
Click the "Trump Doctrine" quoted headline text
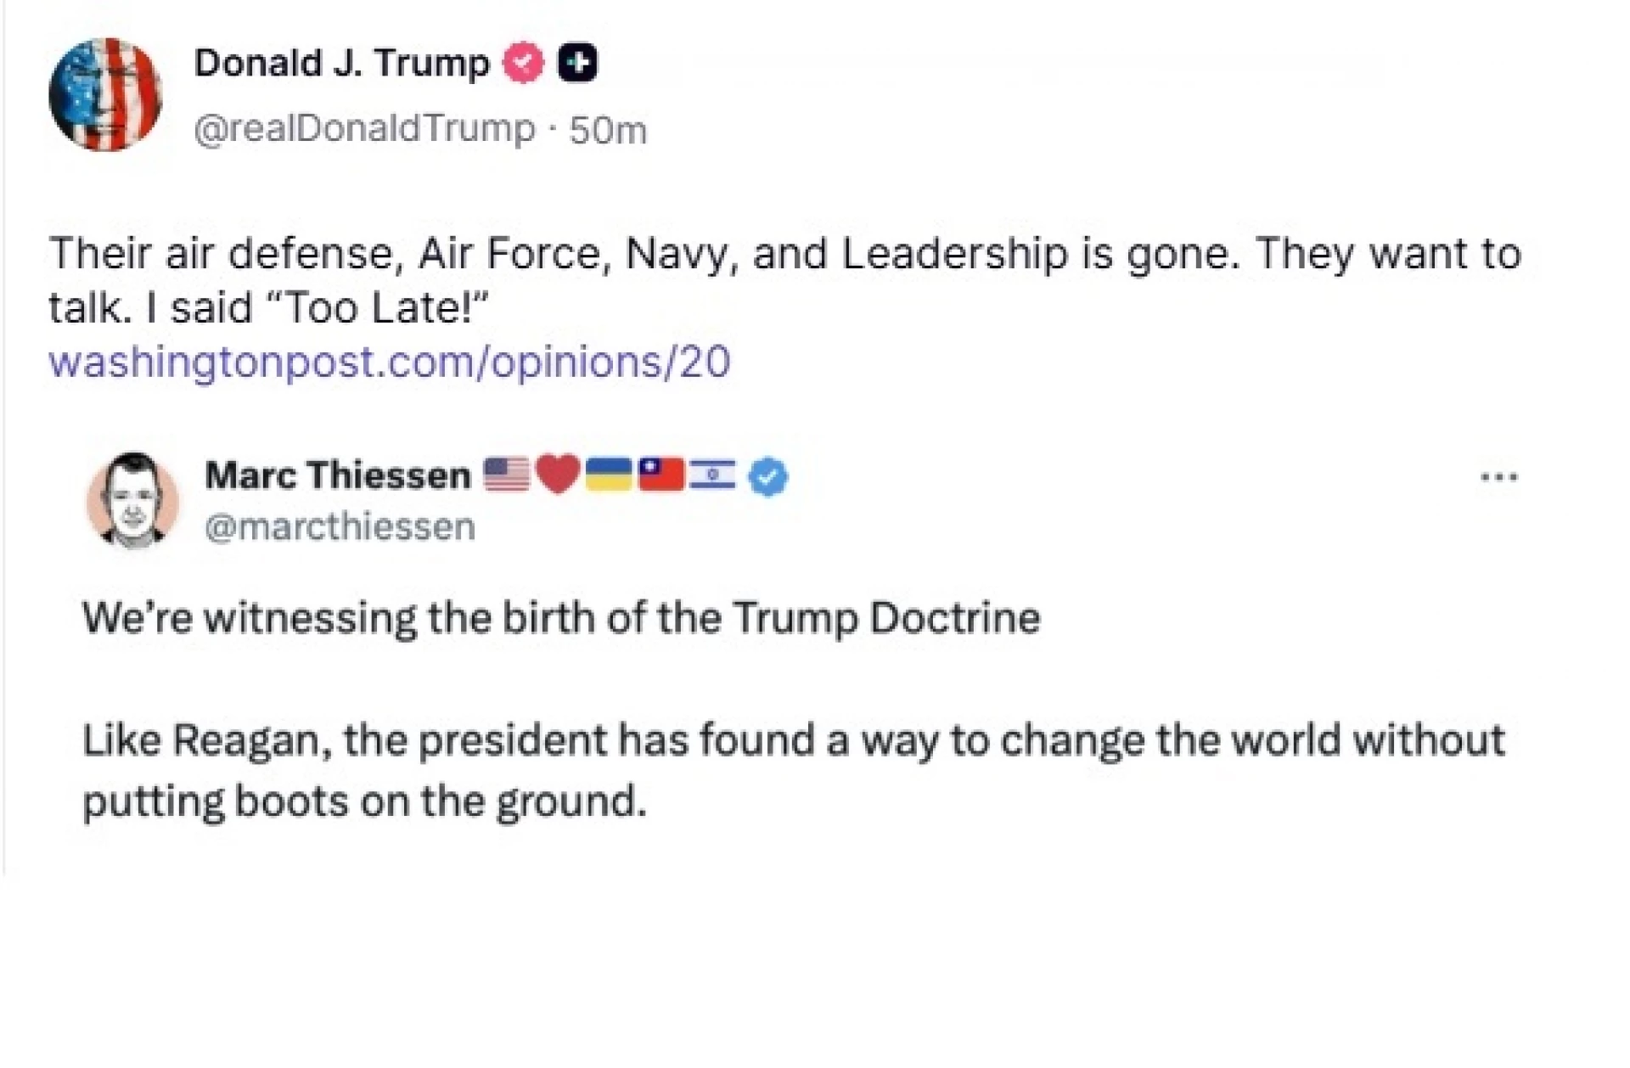pos(560,618)
